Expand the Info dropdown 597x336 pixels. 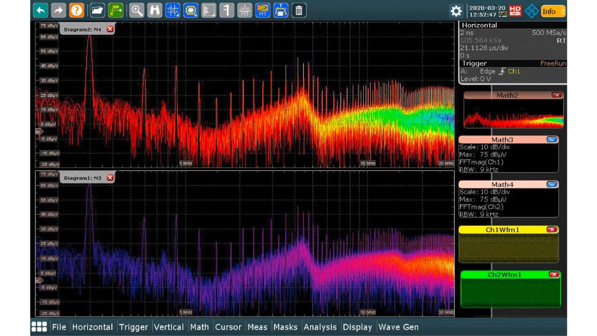click(553, 11)
